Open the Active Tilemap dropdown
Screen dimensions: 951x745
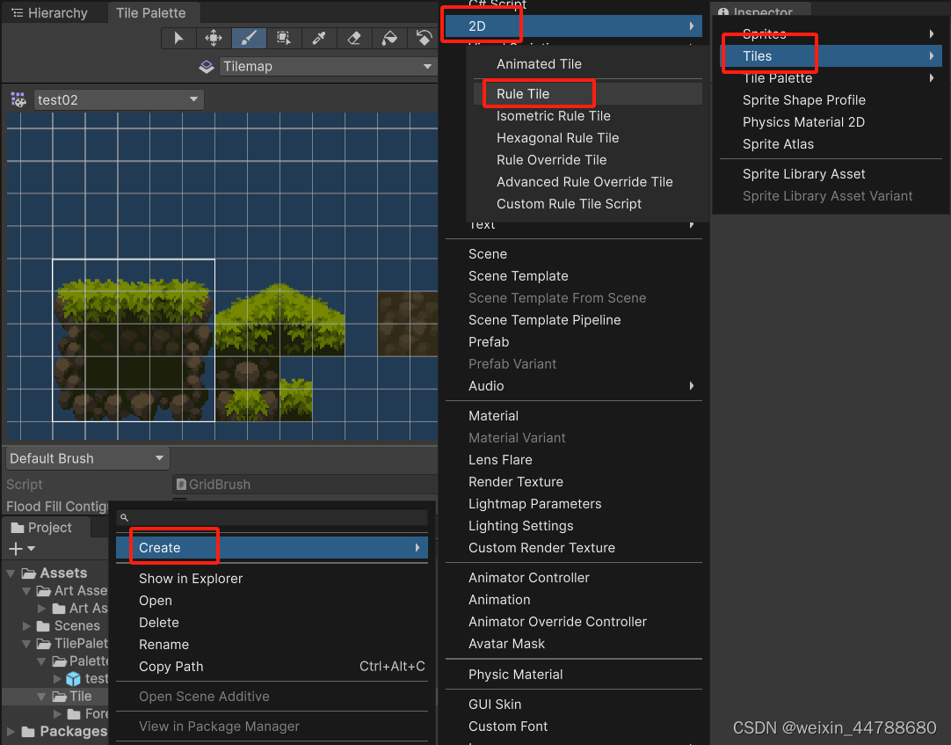point(328,66)
